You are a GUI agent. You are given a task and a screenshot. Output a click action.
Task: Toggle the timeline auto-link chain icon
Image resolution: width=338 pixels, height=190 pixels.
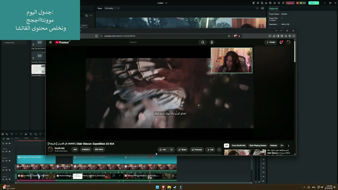pyautogui.click(x=4, y=139)
